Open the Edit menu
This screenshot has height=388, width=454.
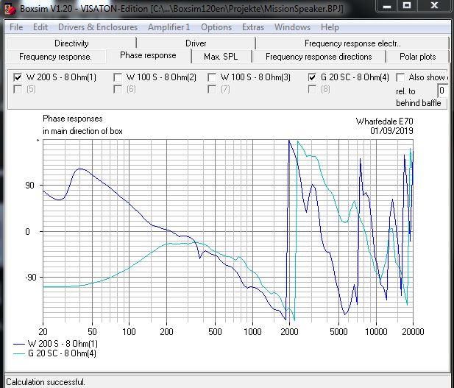point(40,27)
